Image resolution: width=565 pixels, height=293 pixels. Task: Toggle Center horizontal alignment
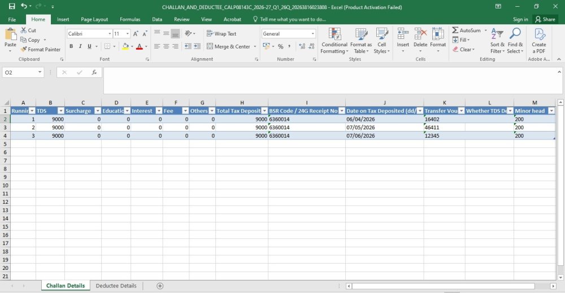point(166,46)
